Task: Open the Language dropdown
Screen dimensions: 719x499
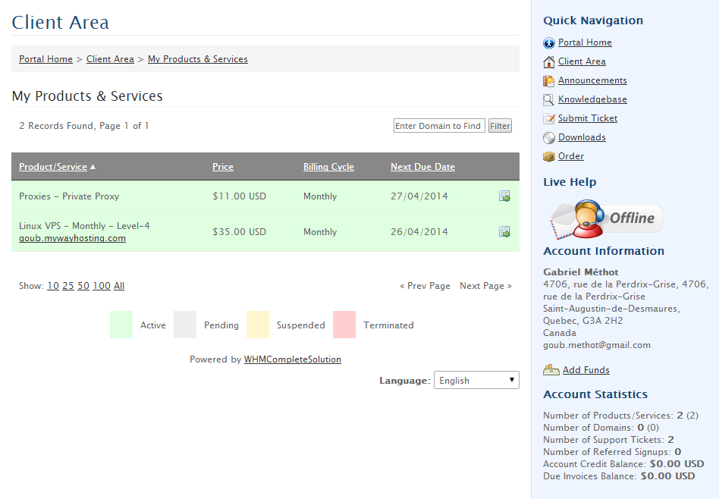Action: [476, 380]
